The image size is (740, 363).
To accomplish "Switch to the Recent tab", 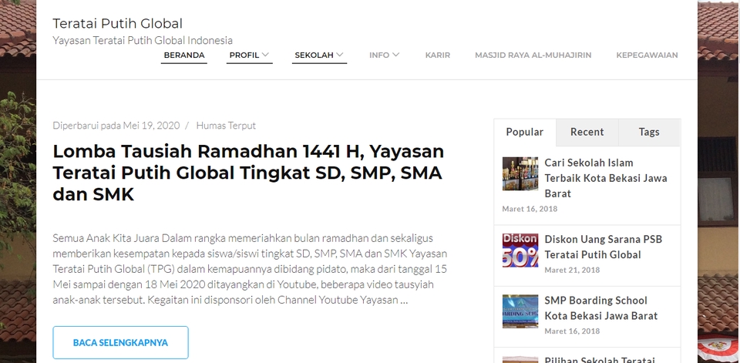I will click(587, 132).
